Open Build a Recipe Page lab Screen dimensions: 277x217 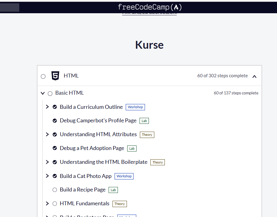tap(83, 190)
